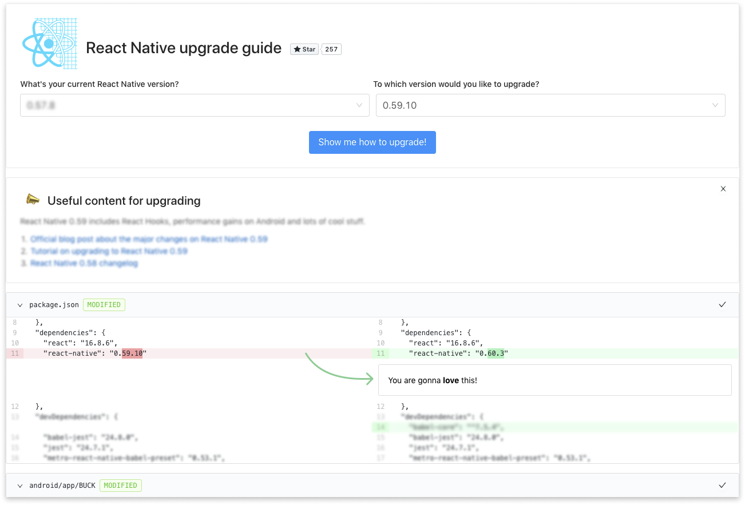Click the added line react-native 0.60.3
The width and height of the screenshot is (745, 505).
[x=555, y=353]
